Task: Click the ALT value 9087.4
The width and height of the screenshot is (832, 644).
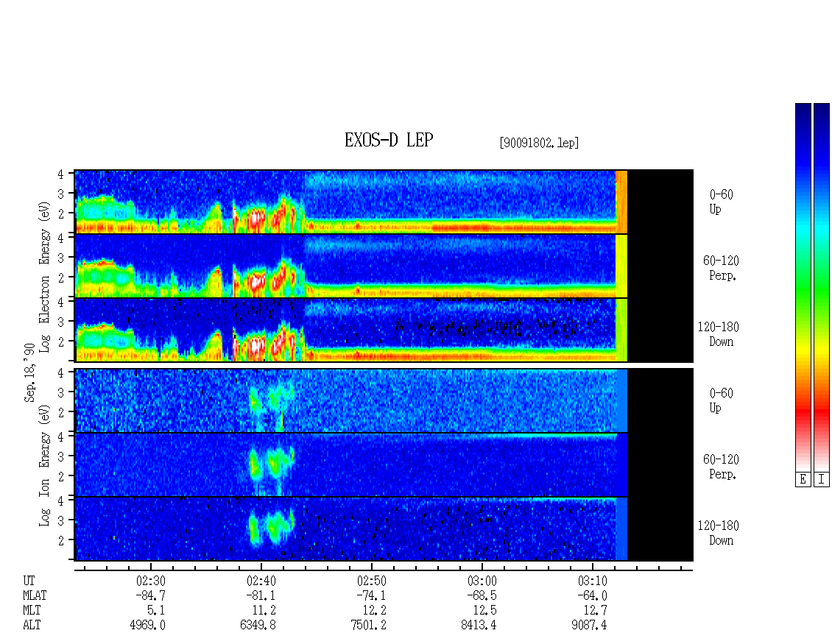Action: [x=589, y=626]
